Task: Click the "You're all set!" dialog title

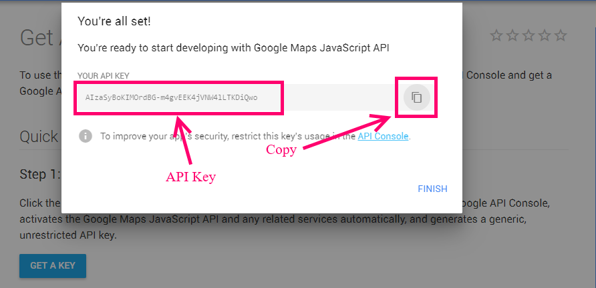Action: pos(114,21)
